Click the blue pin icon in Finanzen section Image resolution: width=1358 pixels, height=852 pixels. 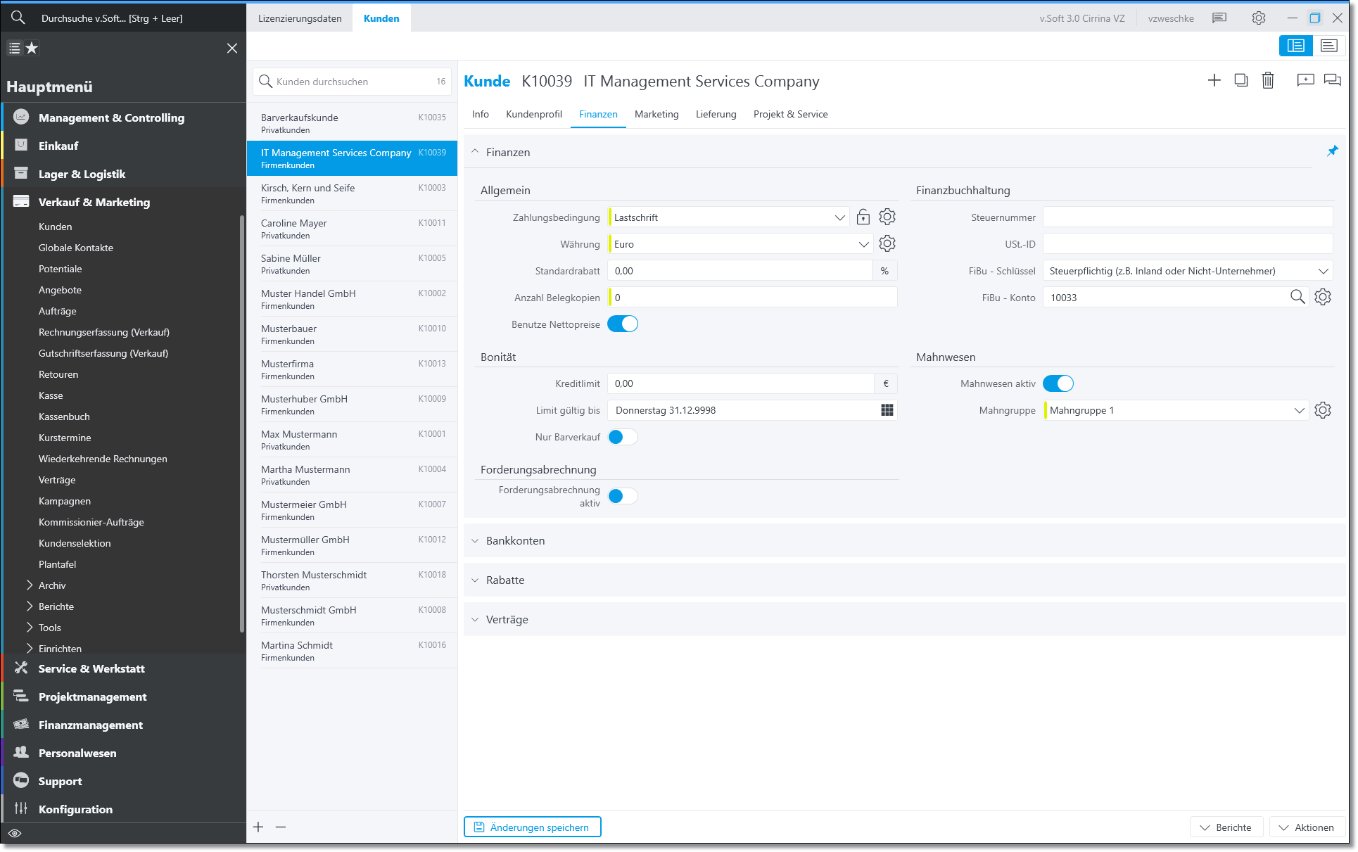coord(1332,151)
